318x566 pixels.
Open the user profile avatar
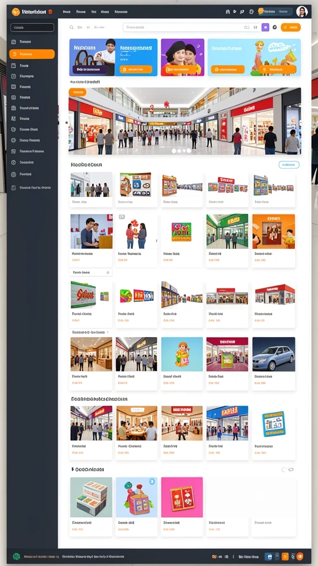point(302,12)
